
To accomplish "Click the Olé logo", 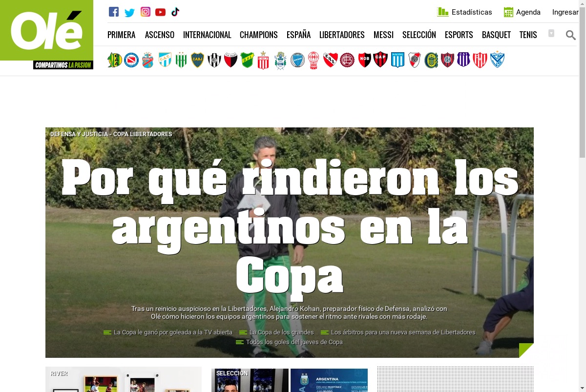I will click(x=46, y=30).
